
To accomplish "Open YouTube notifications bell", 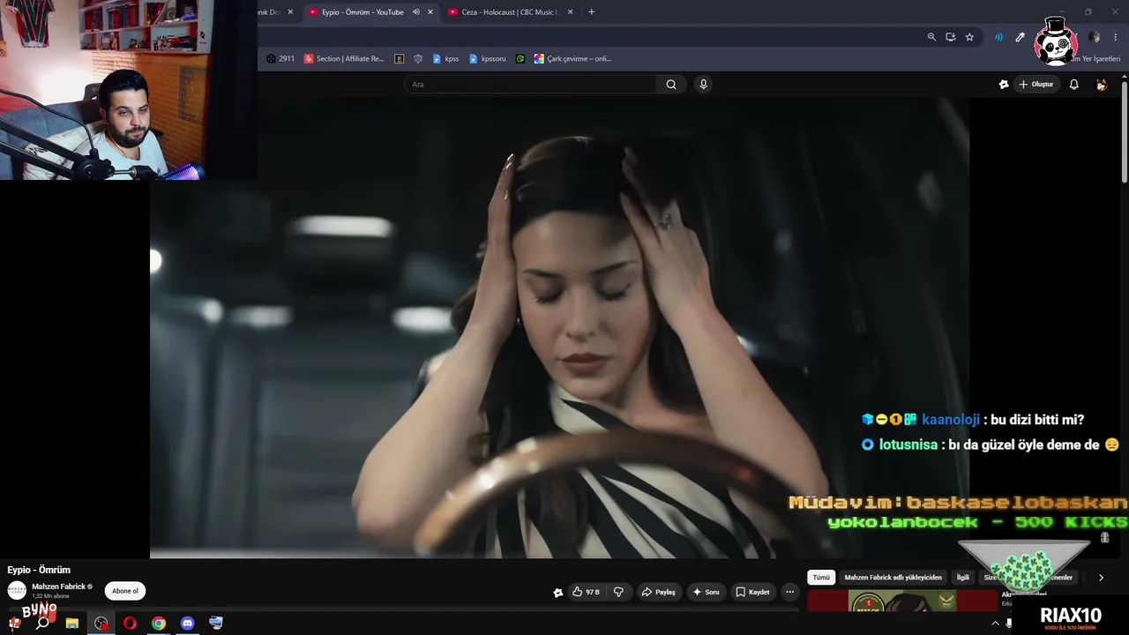I will point(1073,85).
